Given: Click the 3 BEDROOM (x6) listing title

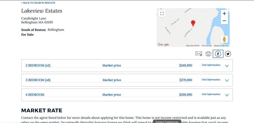Looking at the screenshot, I should [38, 80].
